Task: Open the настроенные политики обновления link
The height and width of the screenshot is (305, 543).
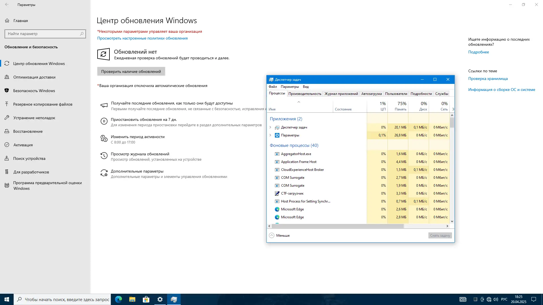Action: tap(142, 38)
